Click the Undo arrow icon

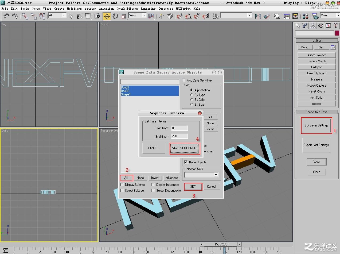pyautogui.click(x=6, y=16)
